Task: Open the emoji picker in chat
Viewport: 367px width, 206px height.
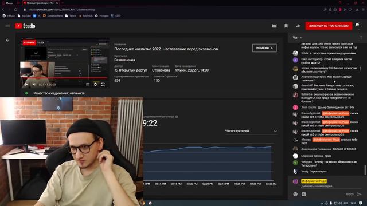Action: pos(295,194)
